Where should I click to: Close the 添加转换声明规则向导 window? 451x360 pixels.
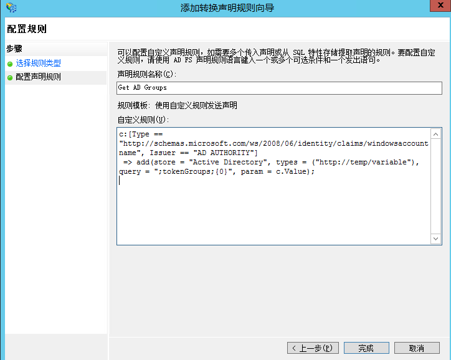pyautogui.click(x=437, y=7)
